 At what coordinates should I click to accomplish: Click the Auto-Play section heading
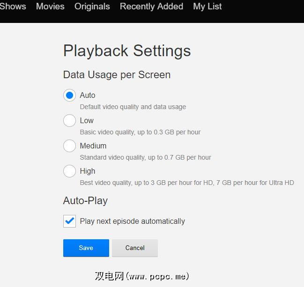point(85,201)
